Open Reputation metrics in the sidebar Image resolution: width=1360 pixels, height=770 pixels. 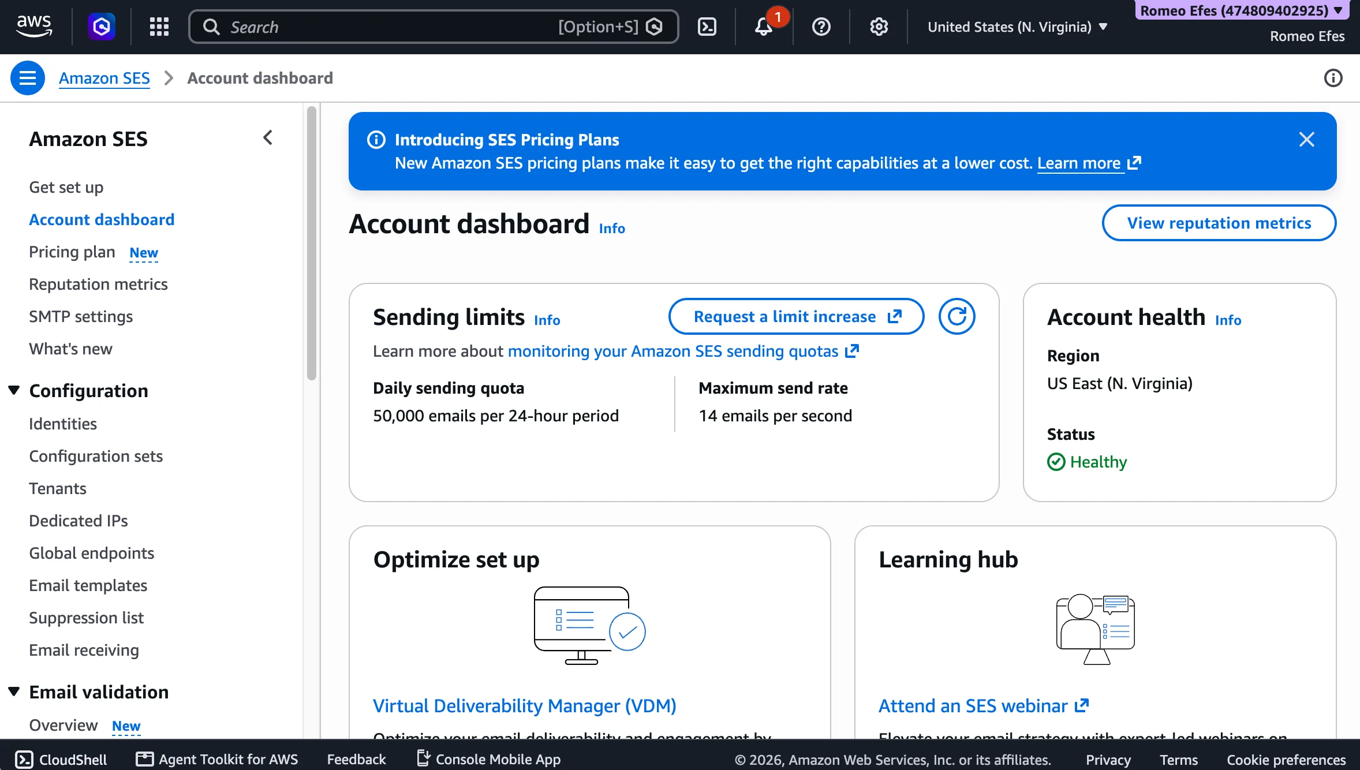coord(98,285)
